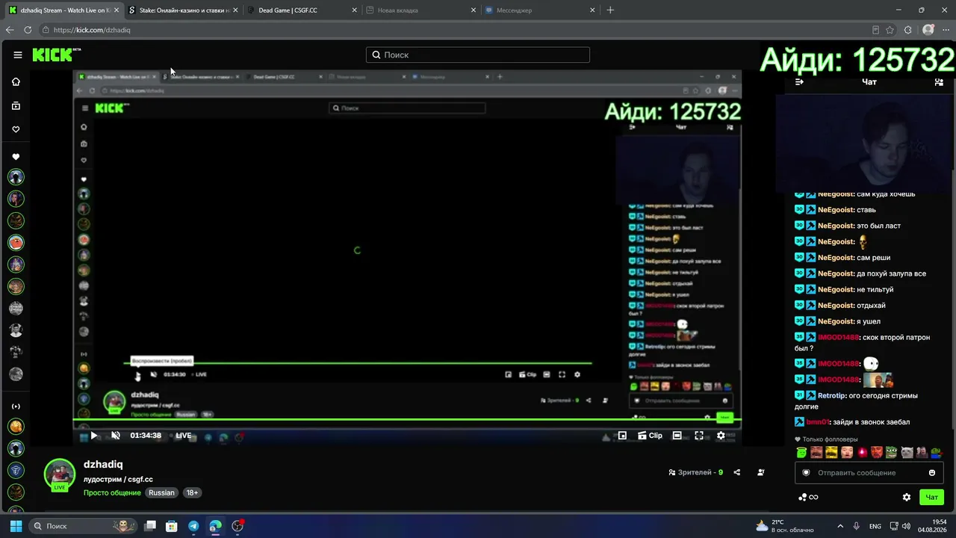Viewport: 956px width, 538px height.
Task: Bookmark this page with the star
Action: [x=890, y=30]
